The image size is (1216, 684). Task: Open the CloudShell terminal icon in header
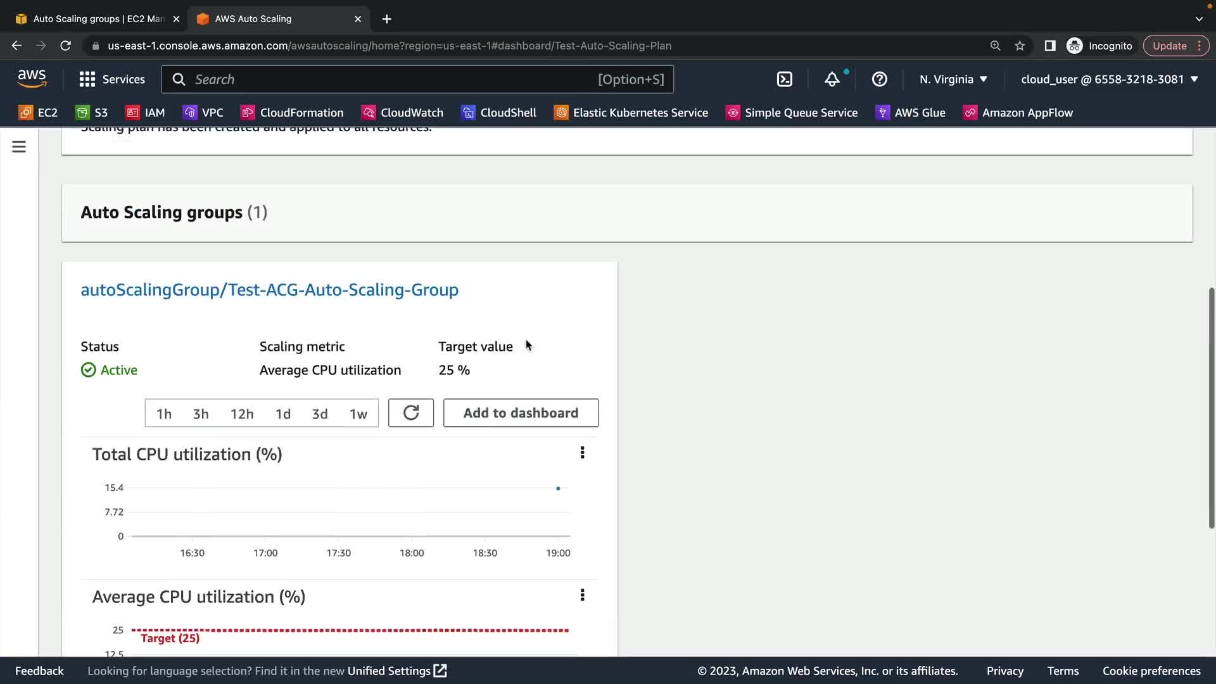pos(784,79)
